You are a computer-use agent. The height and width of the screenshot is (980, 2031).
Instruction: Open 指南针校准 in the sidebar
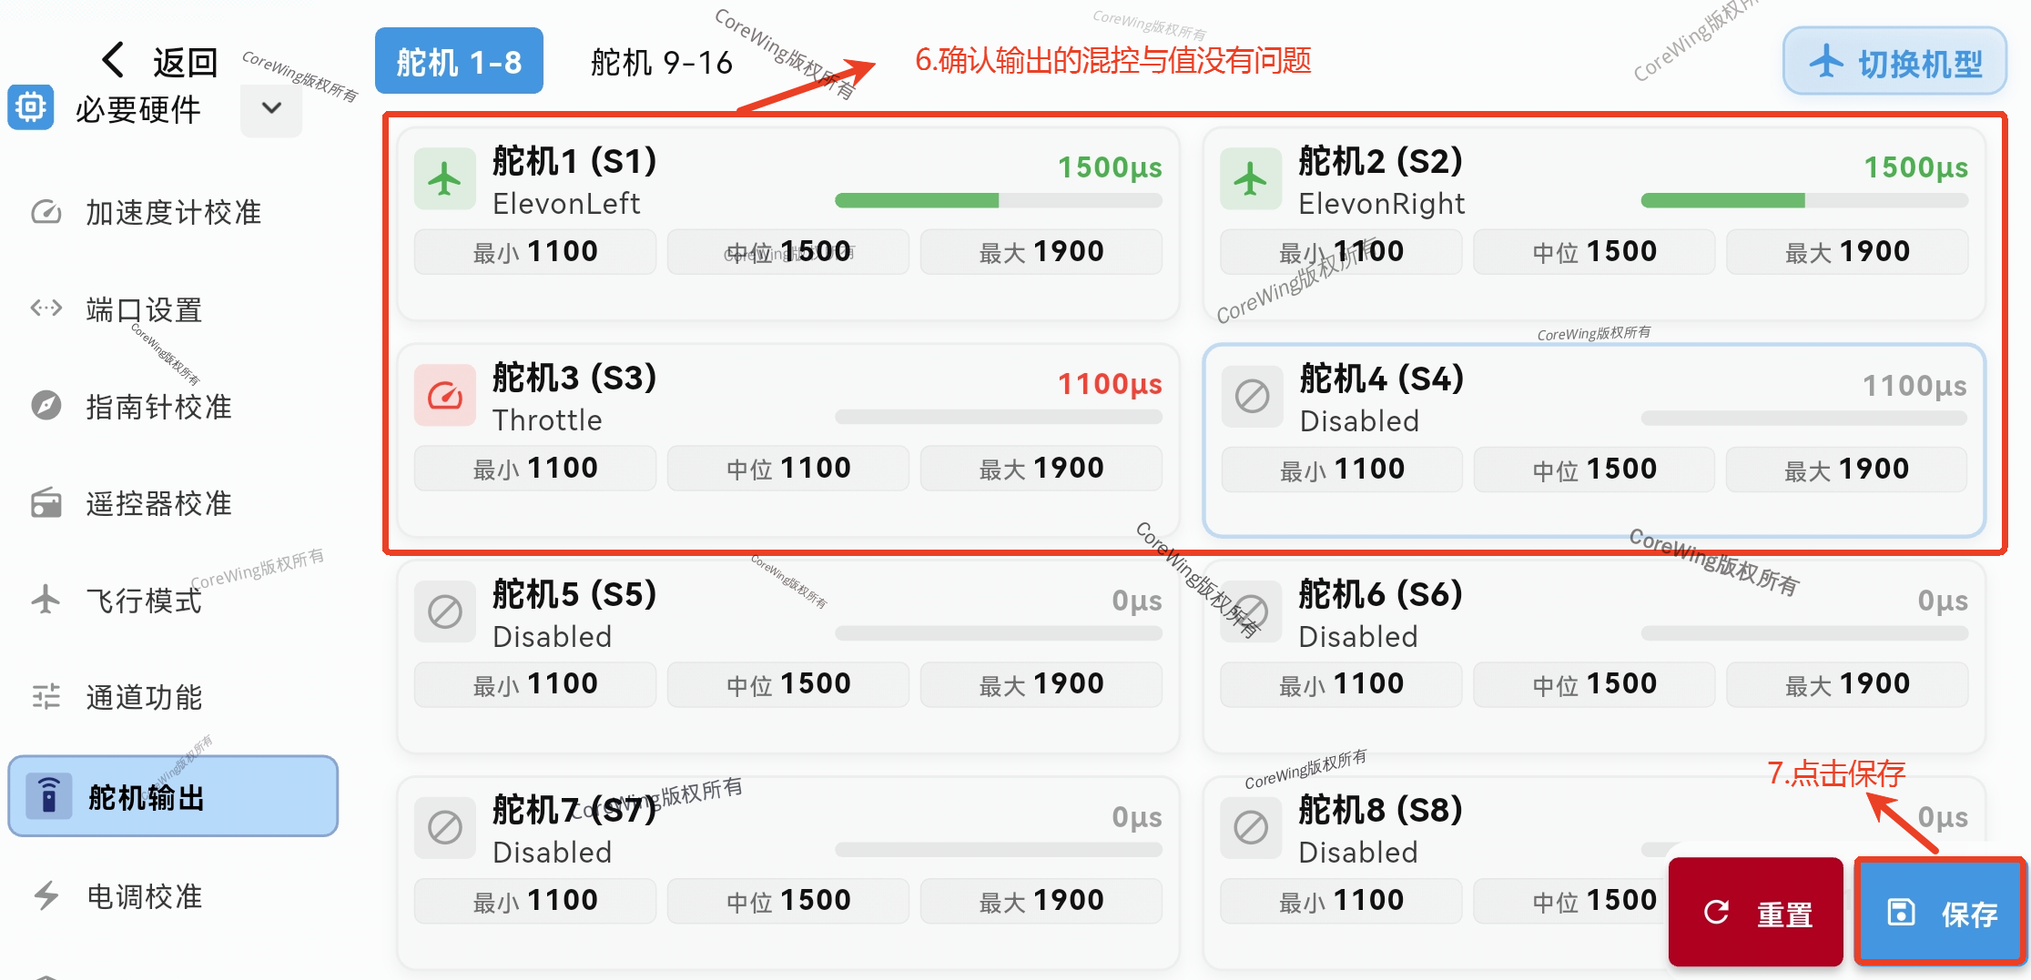(158, 407)
